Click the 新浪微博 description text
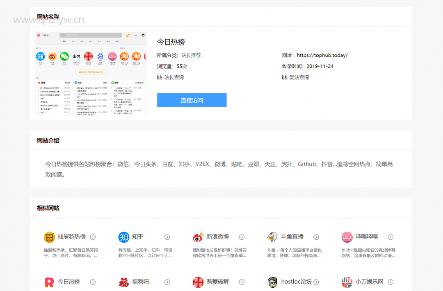The height and width of the screenshot is (291, 443). [x=219, y=253]
